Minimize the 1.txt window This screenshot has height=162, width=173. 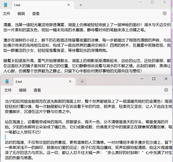point(141,2)
